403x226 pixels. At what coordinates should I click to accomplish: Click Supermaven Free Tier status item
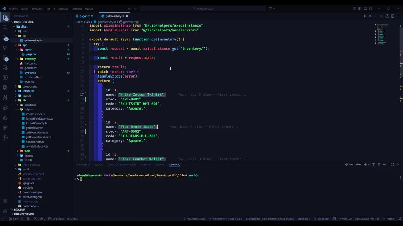pos(367,219)
